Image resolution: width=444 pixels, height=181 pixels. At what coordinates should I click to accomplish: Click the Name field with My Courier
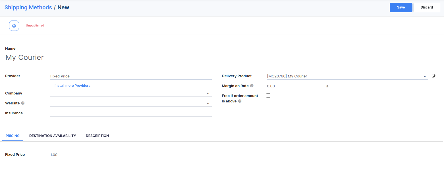103,58
